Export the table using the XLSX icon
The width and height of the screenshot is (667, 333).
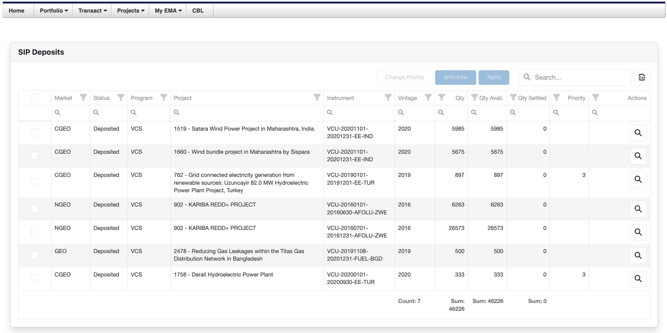point(641,77)
